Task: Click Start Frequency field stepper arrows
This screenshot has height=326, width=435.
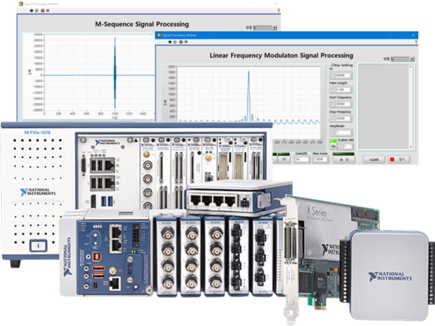Action: point(332,104)
